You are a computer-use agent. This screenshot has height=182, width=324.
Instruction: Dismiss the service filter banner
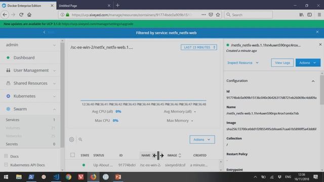317,32
